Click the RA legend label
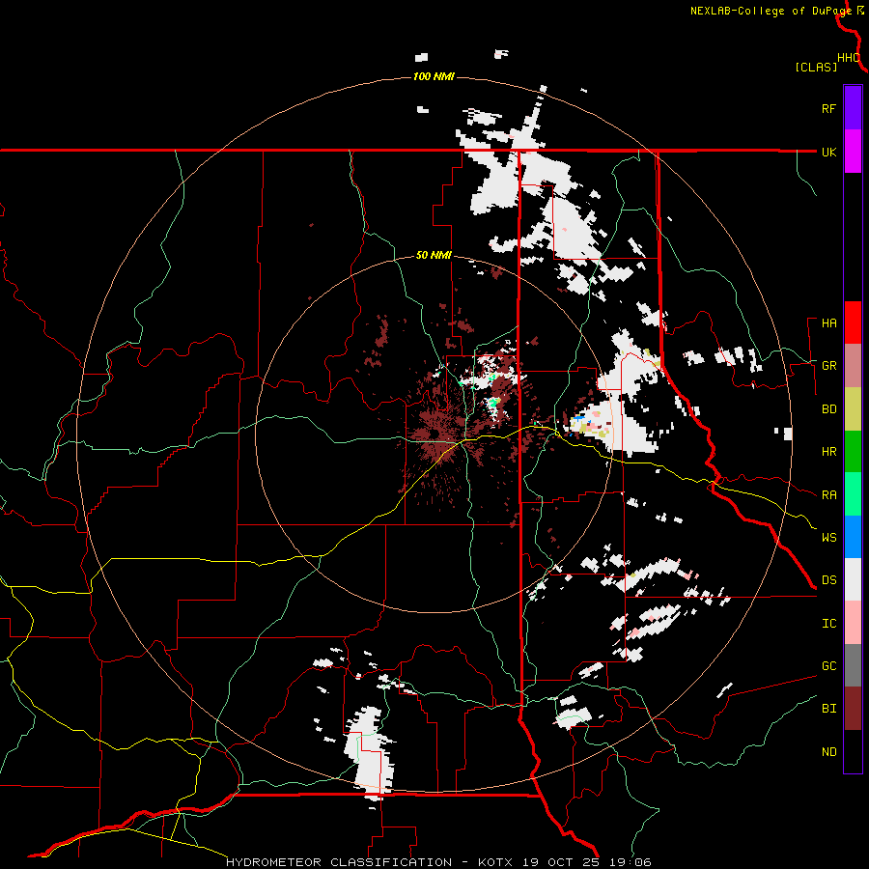869x869 pixels. click(x=829, y=495)
